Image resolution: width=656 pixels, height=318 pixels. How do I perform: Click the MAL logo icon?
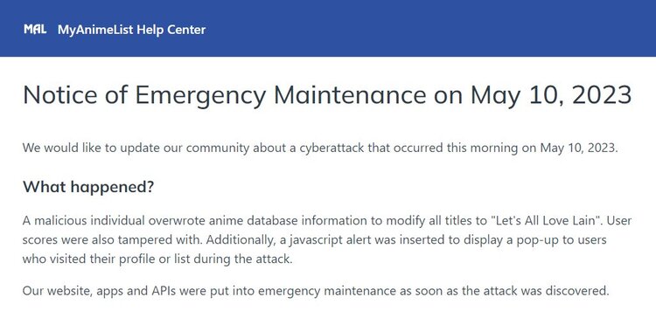pyautogui.click(x=35, y=30)
